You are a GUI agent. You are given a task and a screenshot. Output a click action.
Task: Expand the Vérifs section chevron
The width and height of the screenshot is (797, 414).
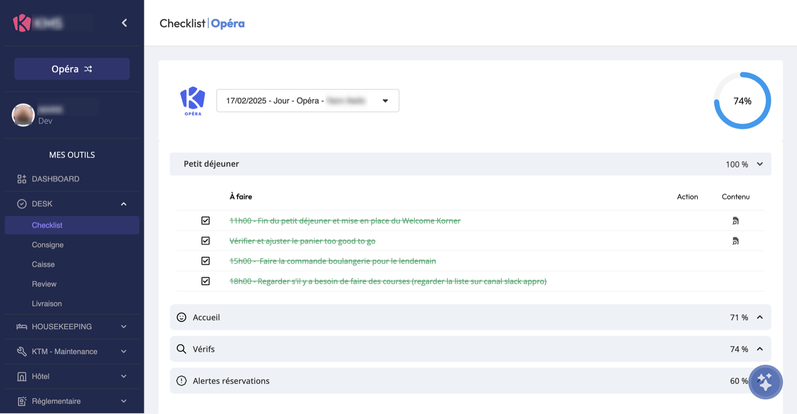click(760, 349)
